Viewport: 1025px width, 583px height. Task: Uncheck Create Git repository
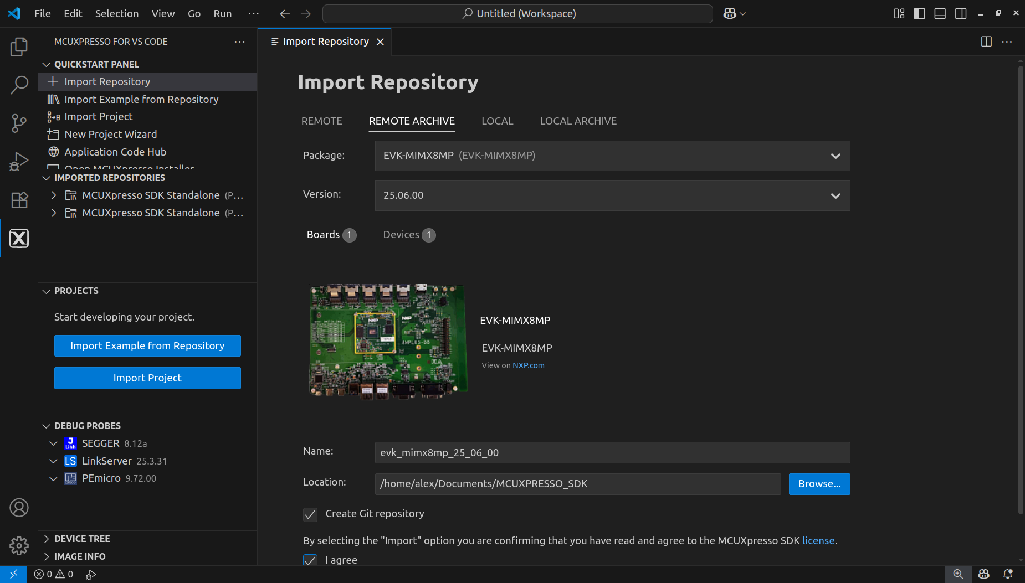point(310,514)
